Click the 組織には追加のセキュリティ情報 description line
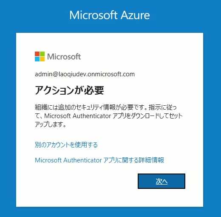This screenshot has height=217, width=221. (x=105, y=107)
